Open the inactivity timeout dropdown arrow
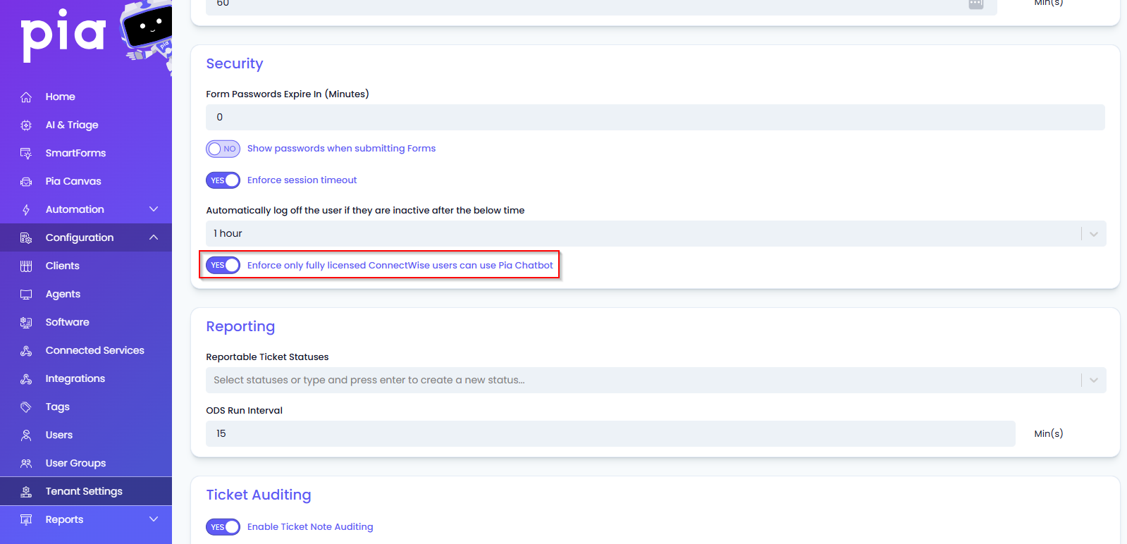Viewport: 1127px width, 544px height. [1094, 234]
